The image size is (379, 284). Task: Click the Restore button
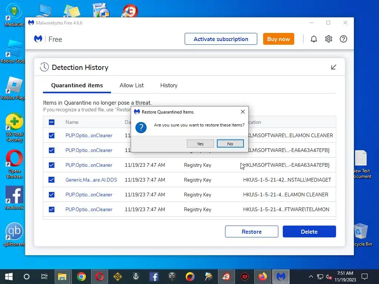[x=251, y=231]
